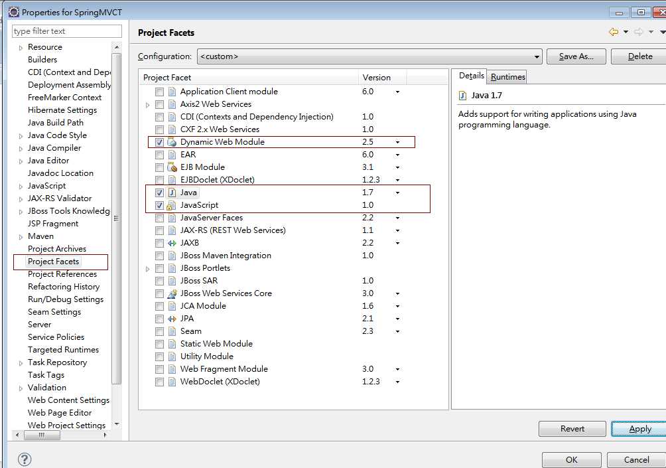This screenshot has height=468, width=666.
Task: Click the JBoss Web Services Core icon
Action: point(172,293)
